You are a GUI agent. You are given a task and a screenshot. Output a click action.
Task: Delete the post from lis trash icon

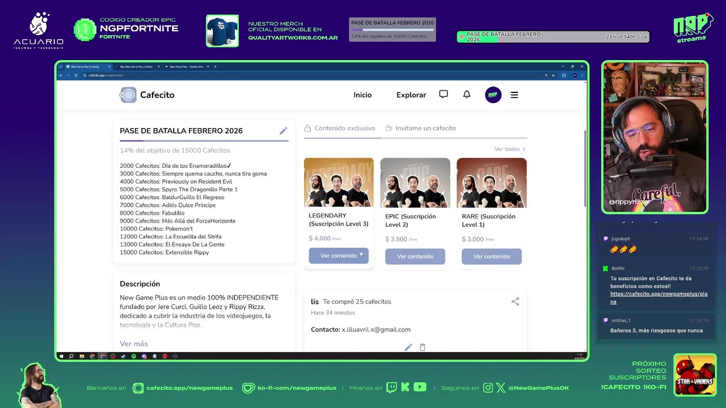pos(423,347)
